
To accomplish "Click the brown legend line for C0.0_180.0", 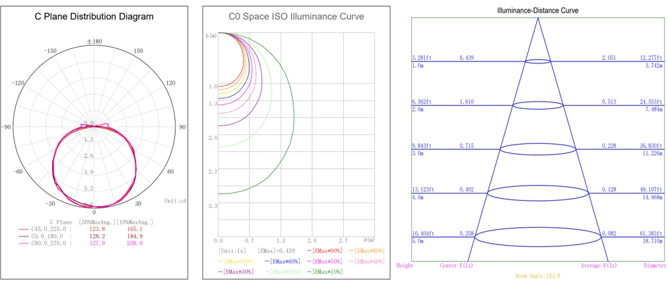I will [x=23, y=236].
